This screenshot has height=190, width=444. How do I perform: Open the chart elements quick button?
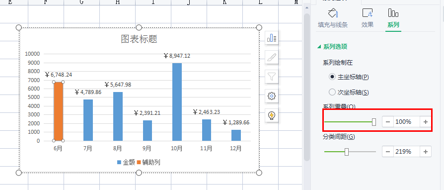click(x=272, y=38)
